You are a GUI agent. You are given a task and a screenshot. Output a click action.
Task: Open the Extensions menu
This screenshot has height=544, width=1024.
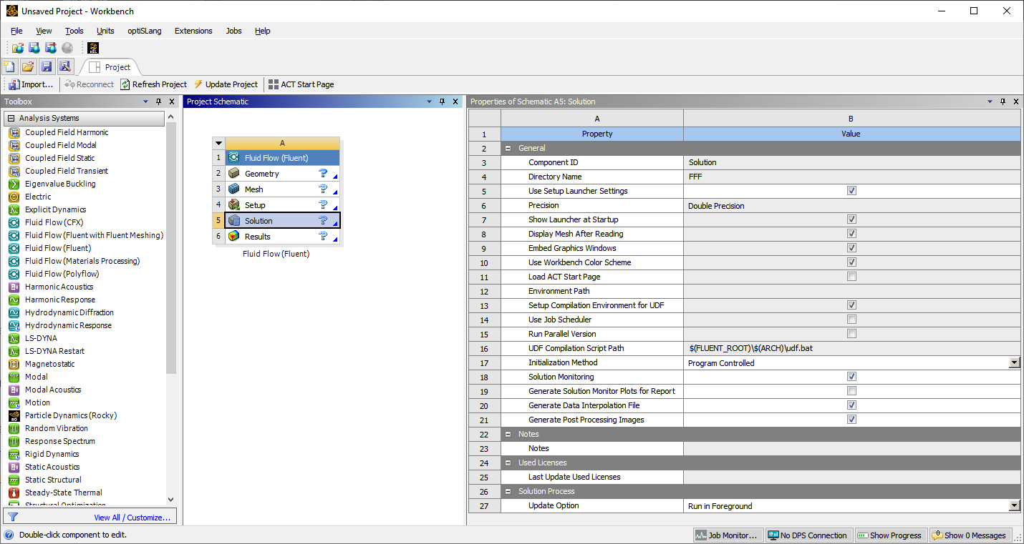point(193,31)
